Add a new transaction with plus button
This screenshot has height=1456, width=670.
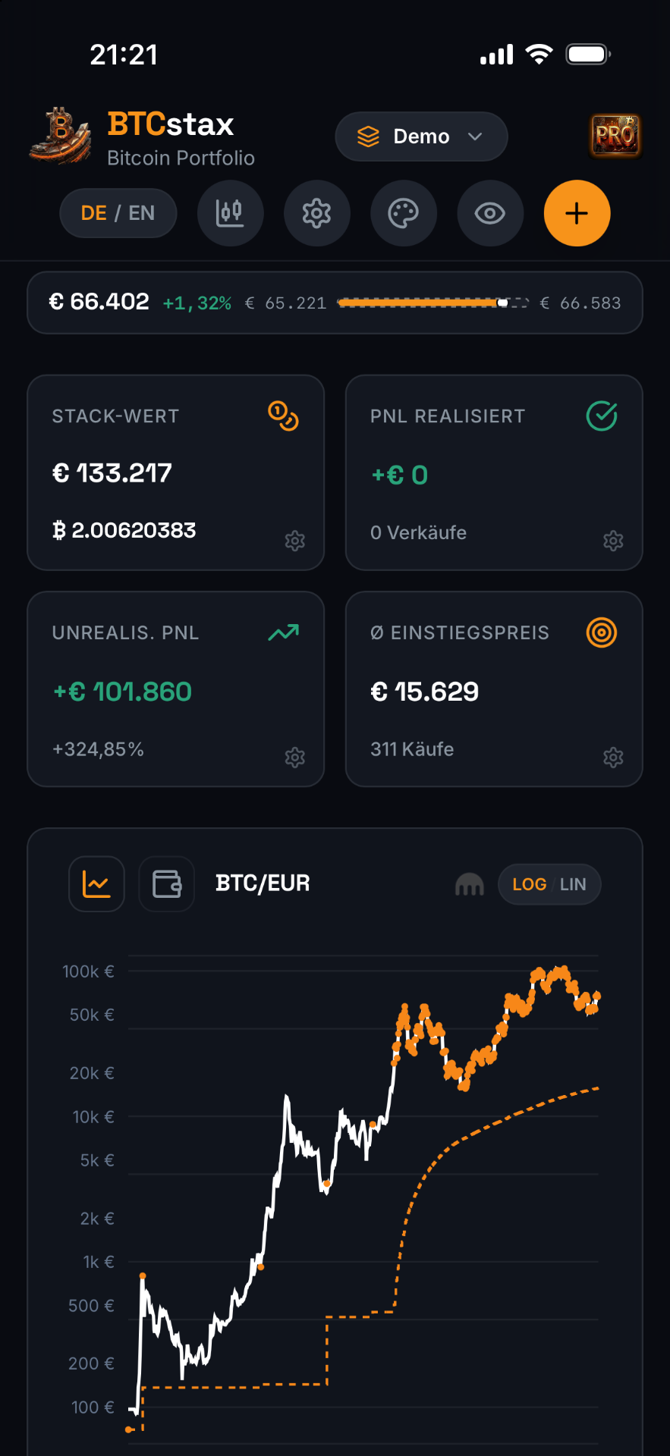coord(577,213)
